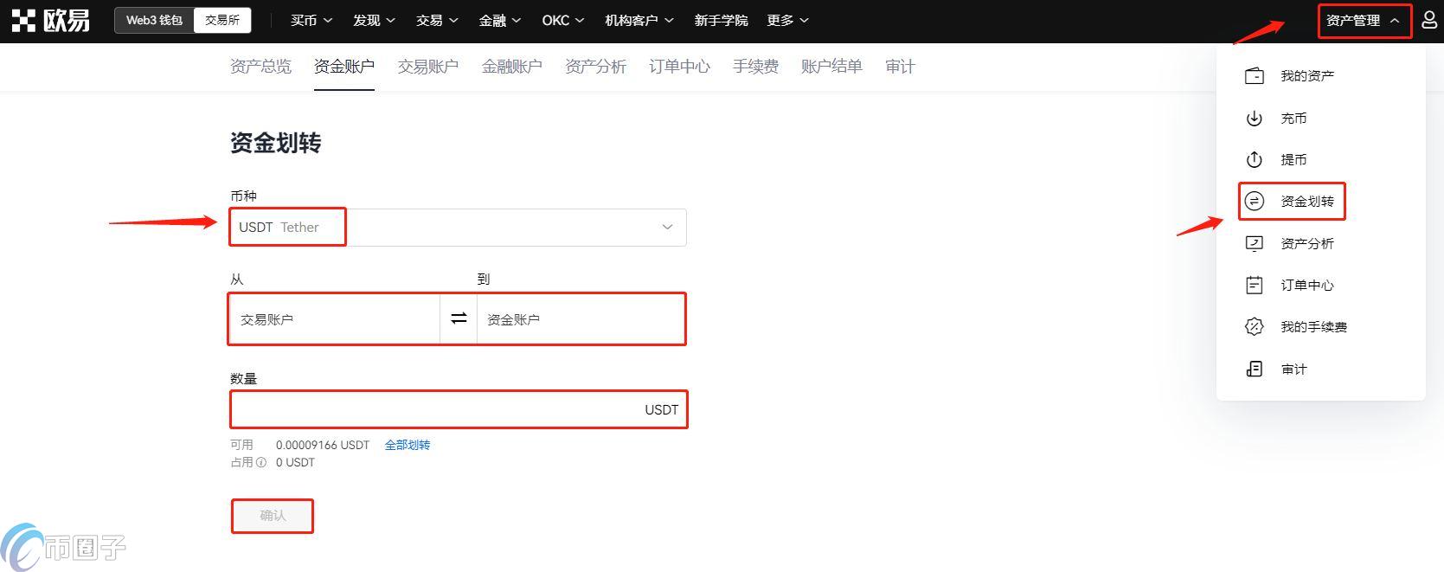
Task: Click the 确认 button
Action: click(x=273, y=516)
